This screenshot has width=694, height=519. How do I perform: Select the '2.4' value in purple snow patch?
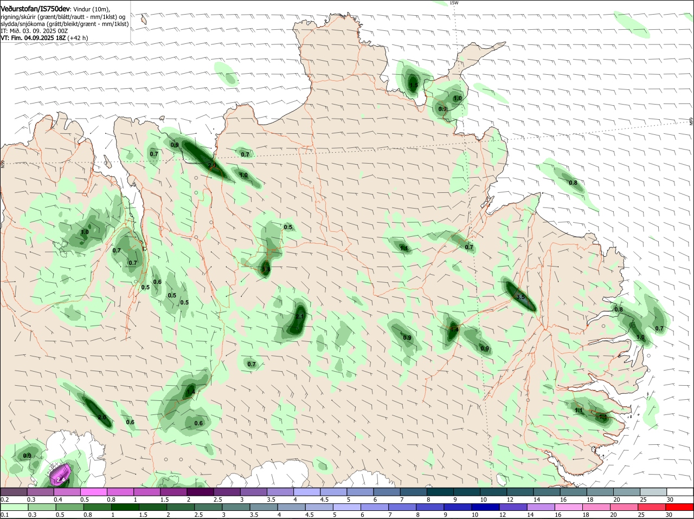(x=61, y=480)
